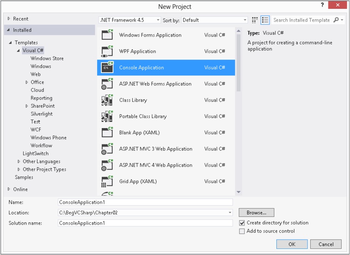This screenshot has height=255, width=350.
Task: Click the Windows Forms Application template icon
Action: tap(108, 35)
